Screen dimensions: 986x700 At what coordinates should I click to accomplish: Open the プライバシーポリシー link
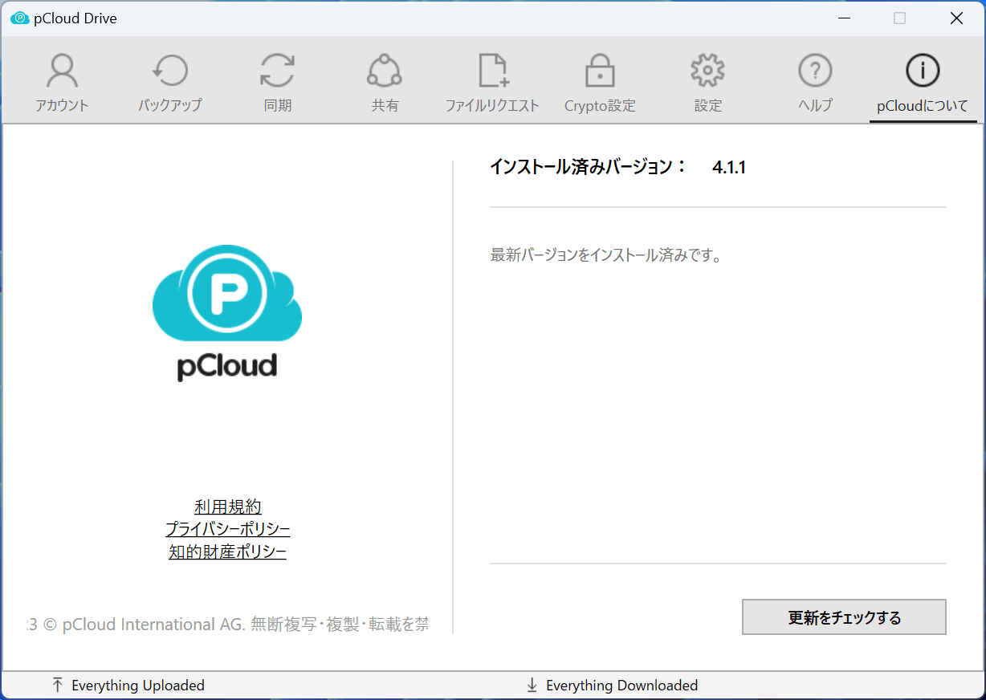228,529
